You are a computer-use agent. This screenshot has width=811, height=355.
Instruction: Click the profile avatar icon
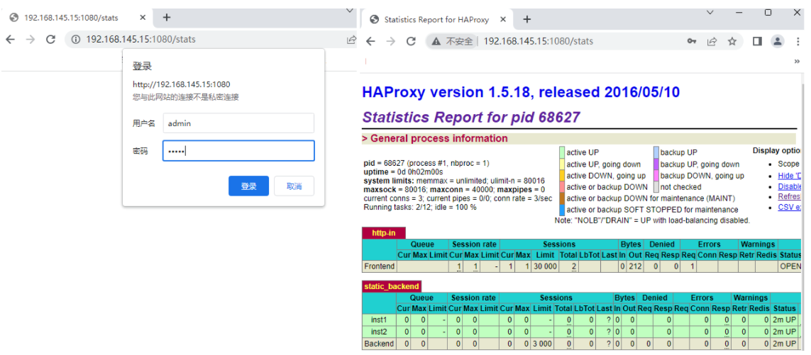click(x=778, y=41)
